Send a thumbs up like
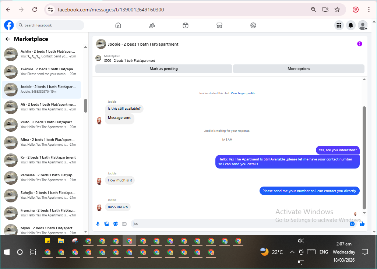The image size is (377, 269). click(362, 224)
